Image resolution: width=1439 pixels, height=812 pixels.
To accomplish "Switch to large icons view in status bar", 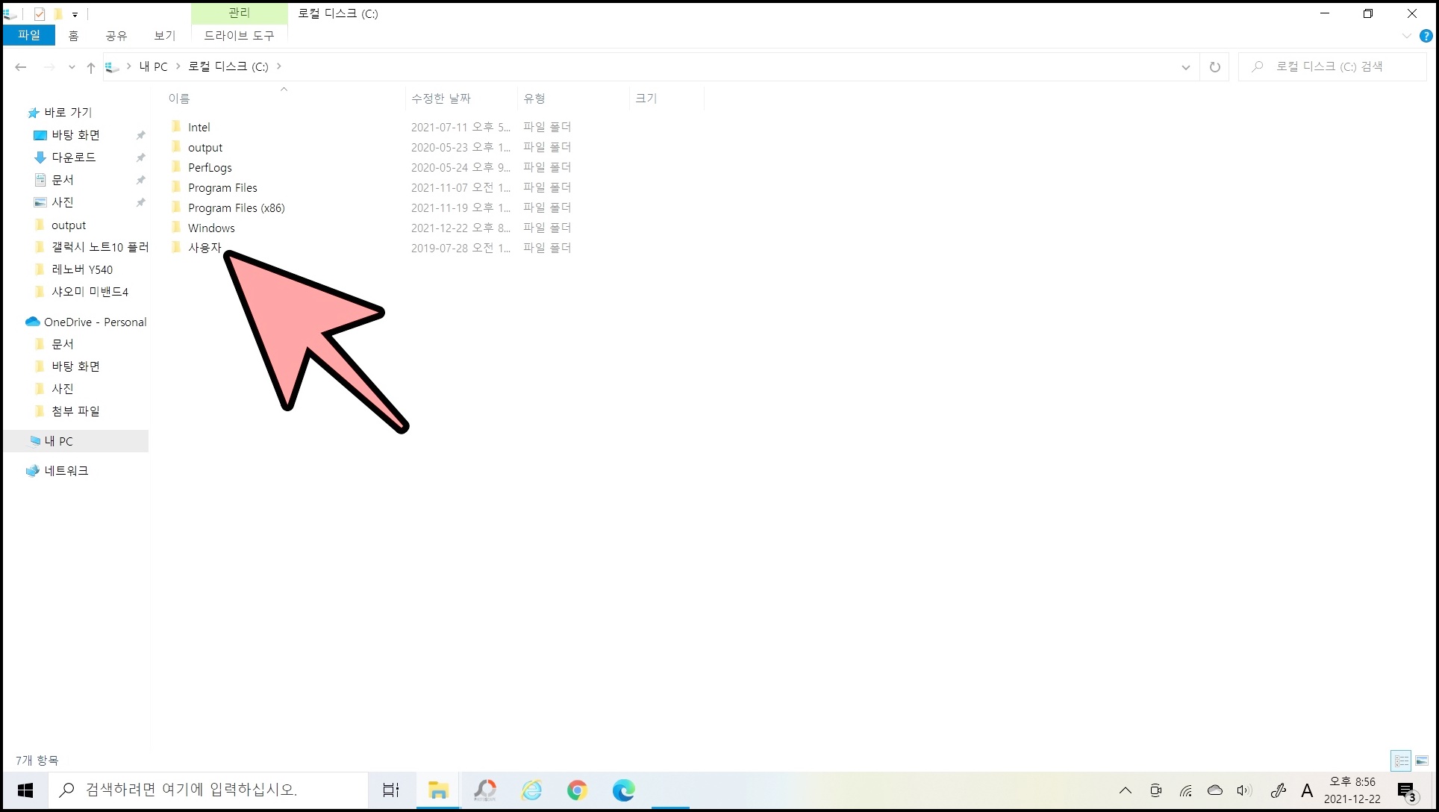I will [x=1422, y=761].
